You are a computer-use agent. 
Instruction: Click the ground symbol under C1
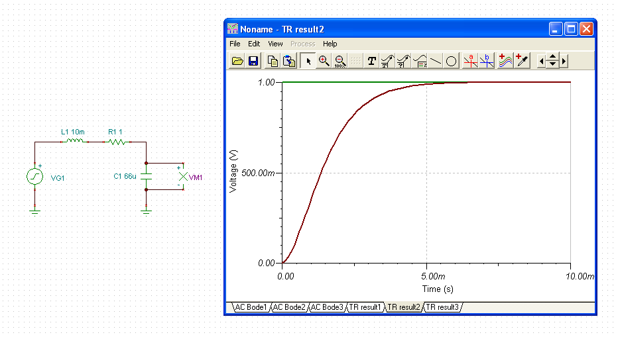(147, 213)
